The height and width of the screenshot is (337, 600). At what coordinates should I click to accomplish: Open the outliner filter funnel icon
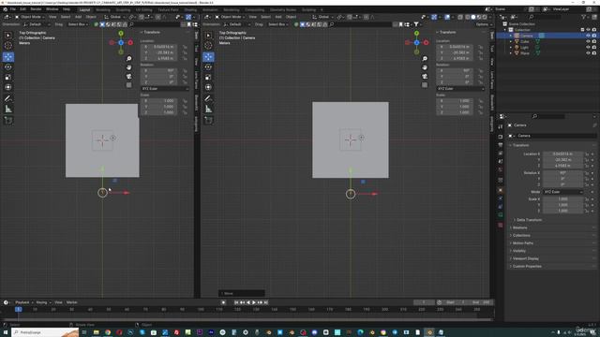click(583, 17)
